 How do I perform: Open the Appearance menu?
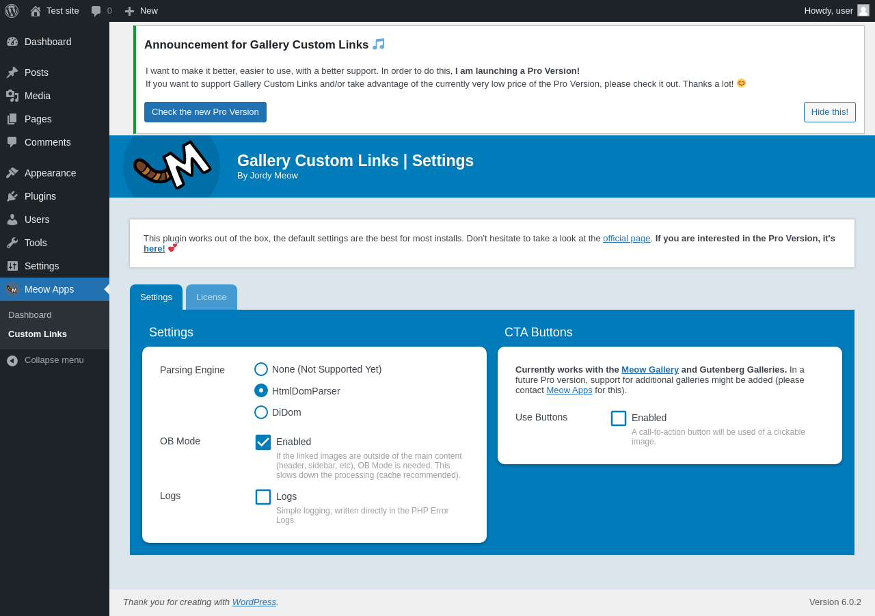click(55, 173)
